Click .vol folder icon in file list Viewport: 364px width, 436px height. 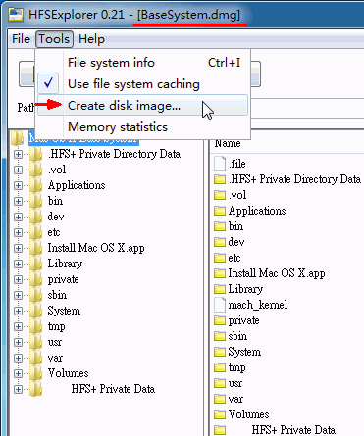point(220,195)
